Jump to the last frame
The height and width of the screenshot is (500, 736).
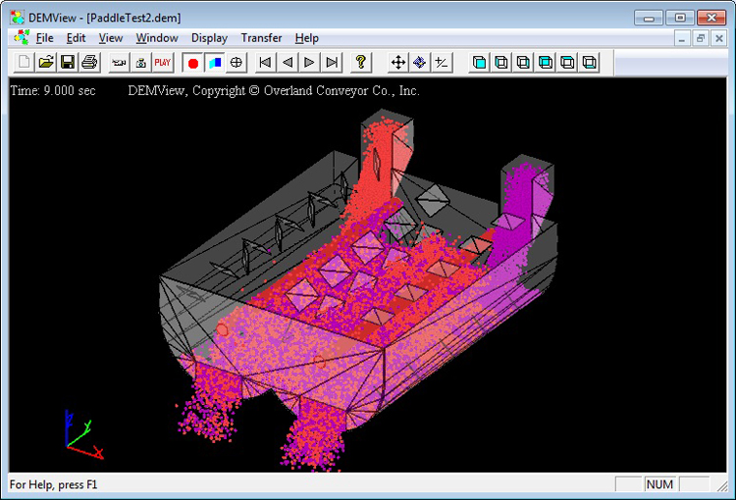point(332,63)
